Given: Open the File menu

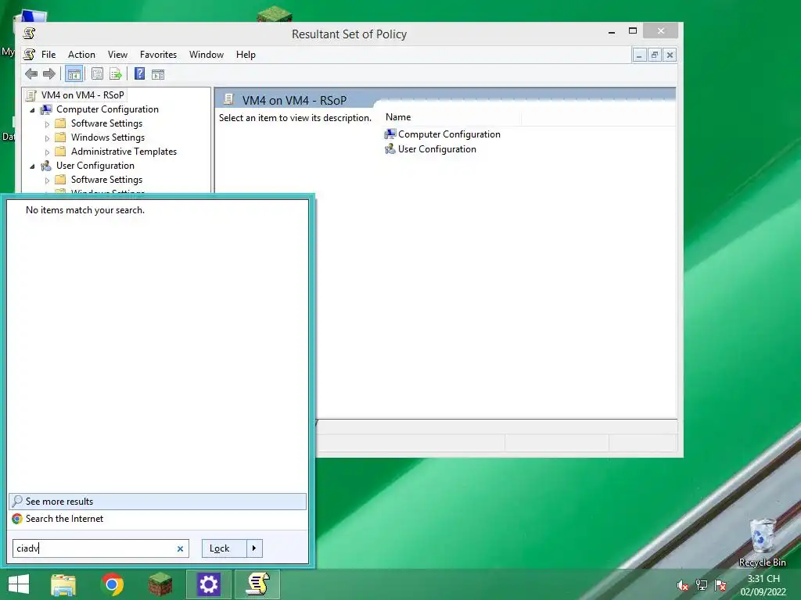Looking at the screenshot, I should pyautogui.click(x=48, y=55).
